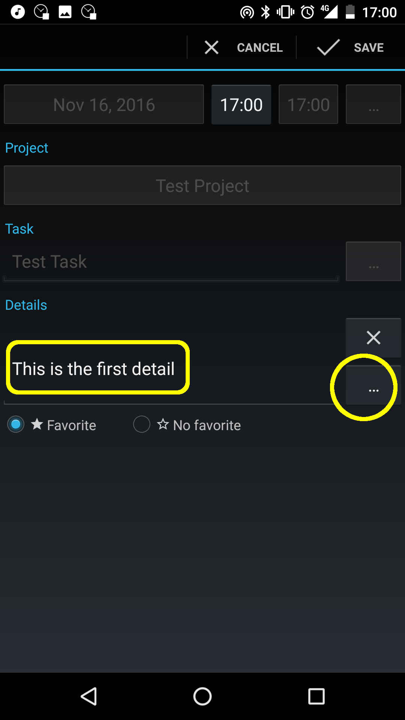Open task list ellipsis button
This screenshot has height=720, width=405.
[373, 261]
